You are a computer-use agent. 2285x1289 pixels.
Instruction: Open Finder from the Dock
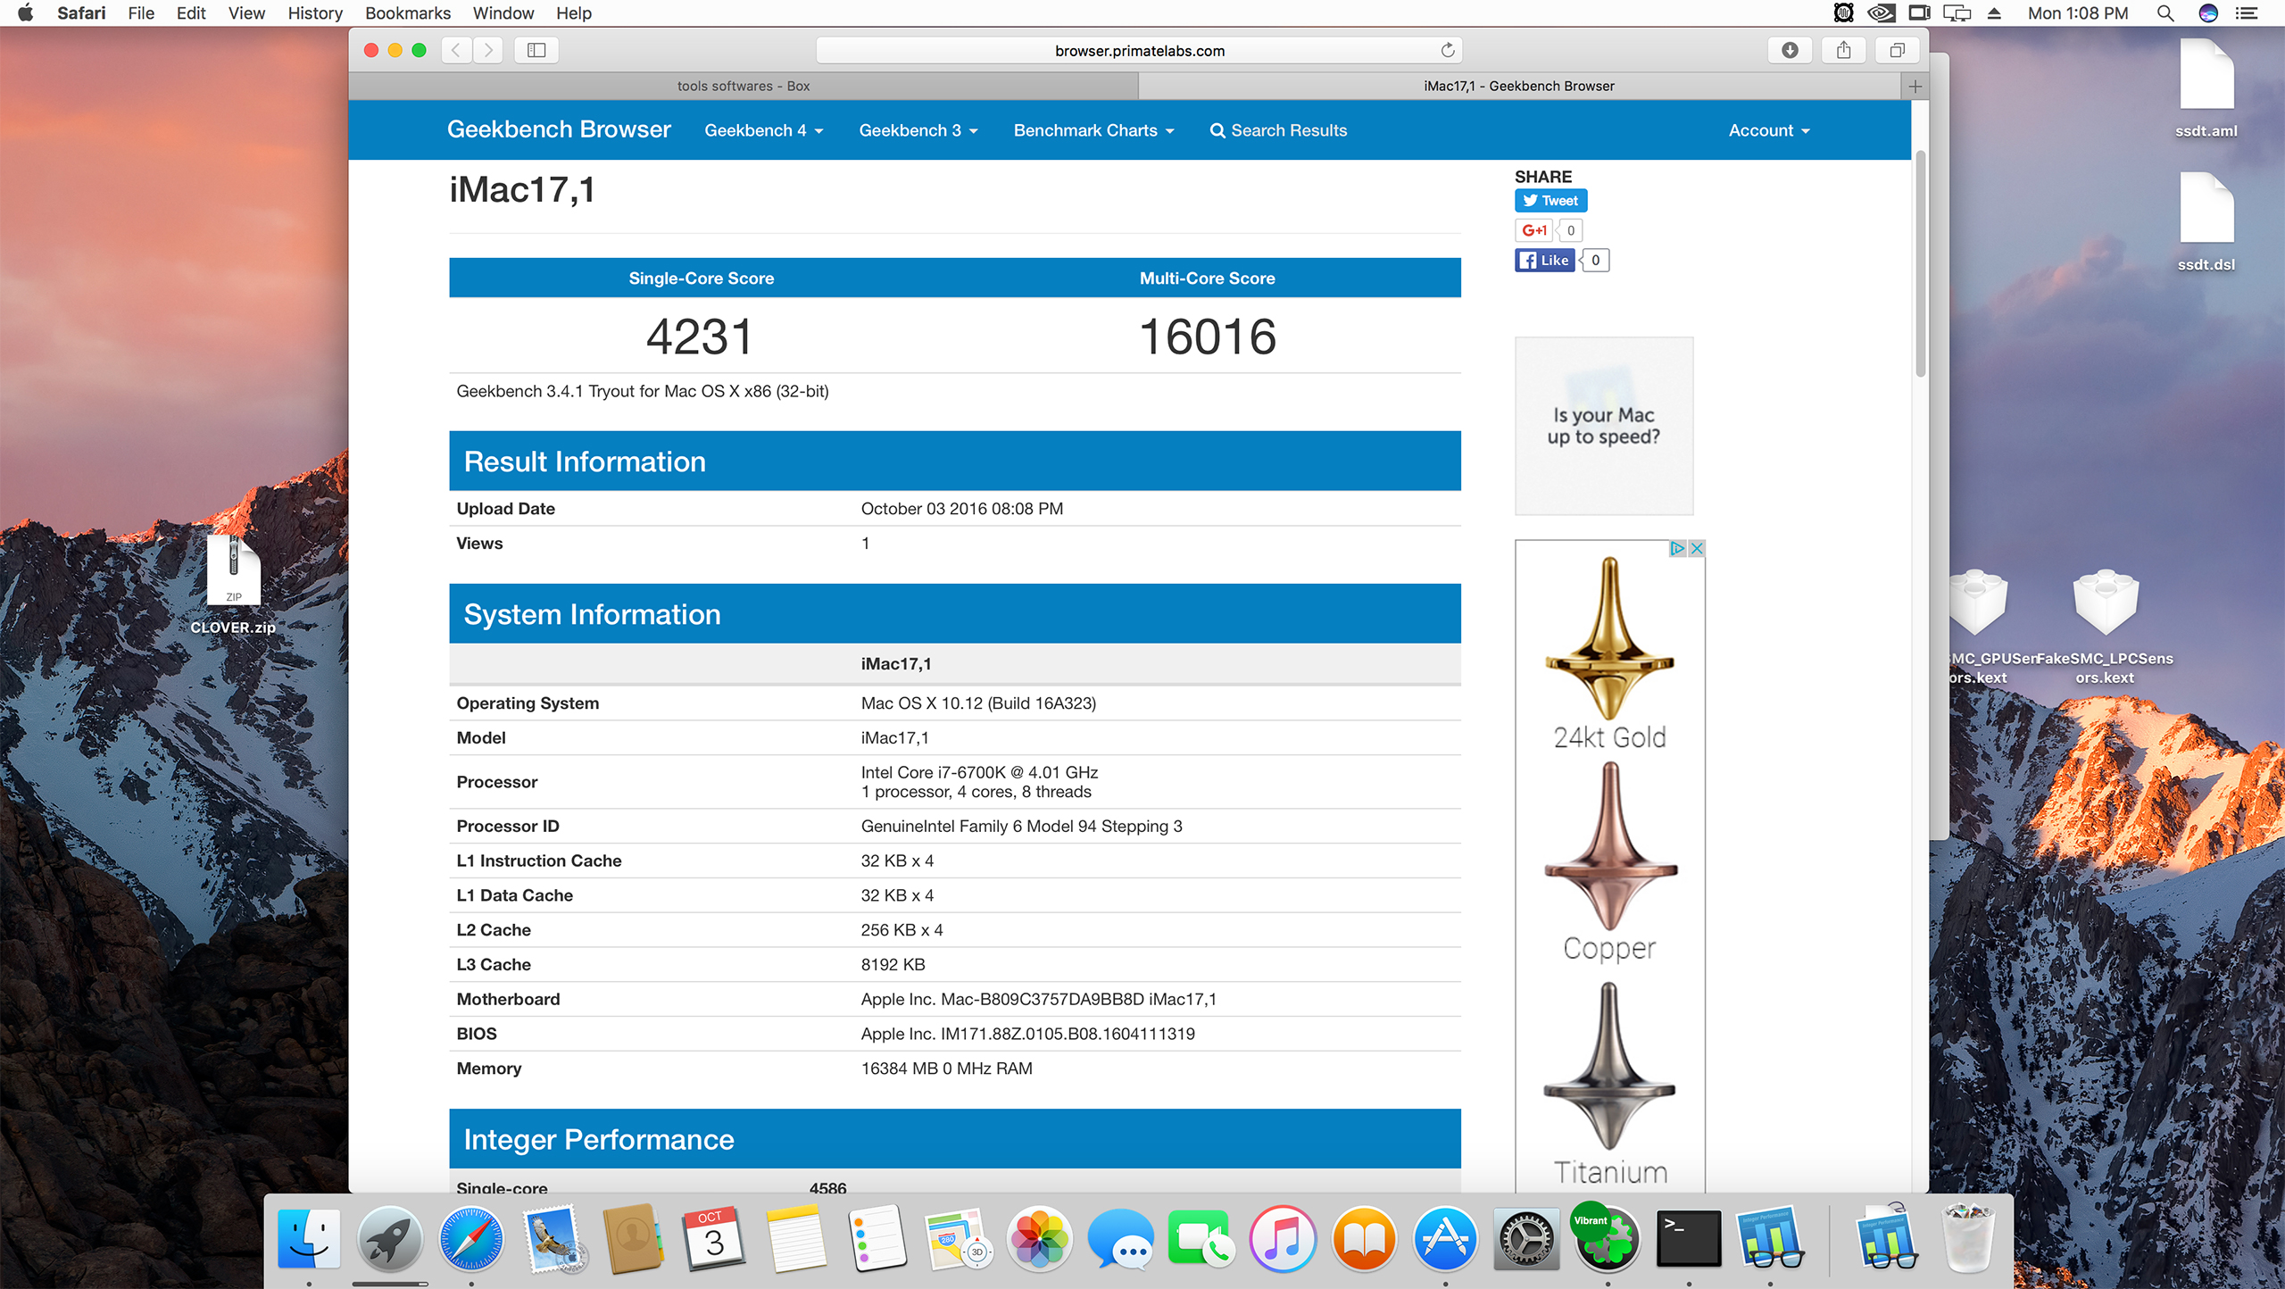pyautogui.click(x=309, y=1239)
